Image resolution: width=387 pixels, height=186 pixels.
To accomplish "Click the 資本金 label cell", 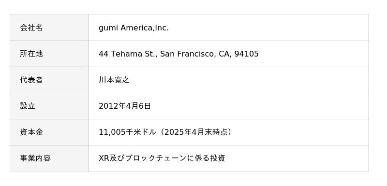I will 49,132.
